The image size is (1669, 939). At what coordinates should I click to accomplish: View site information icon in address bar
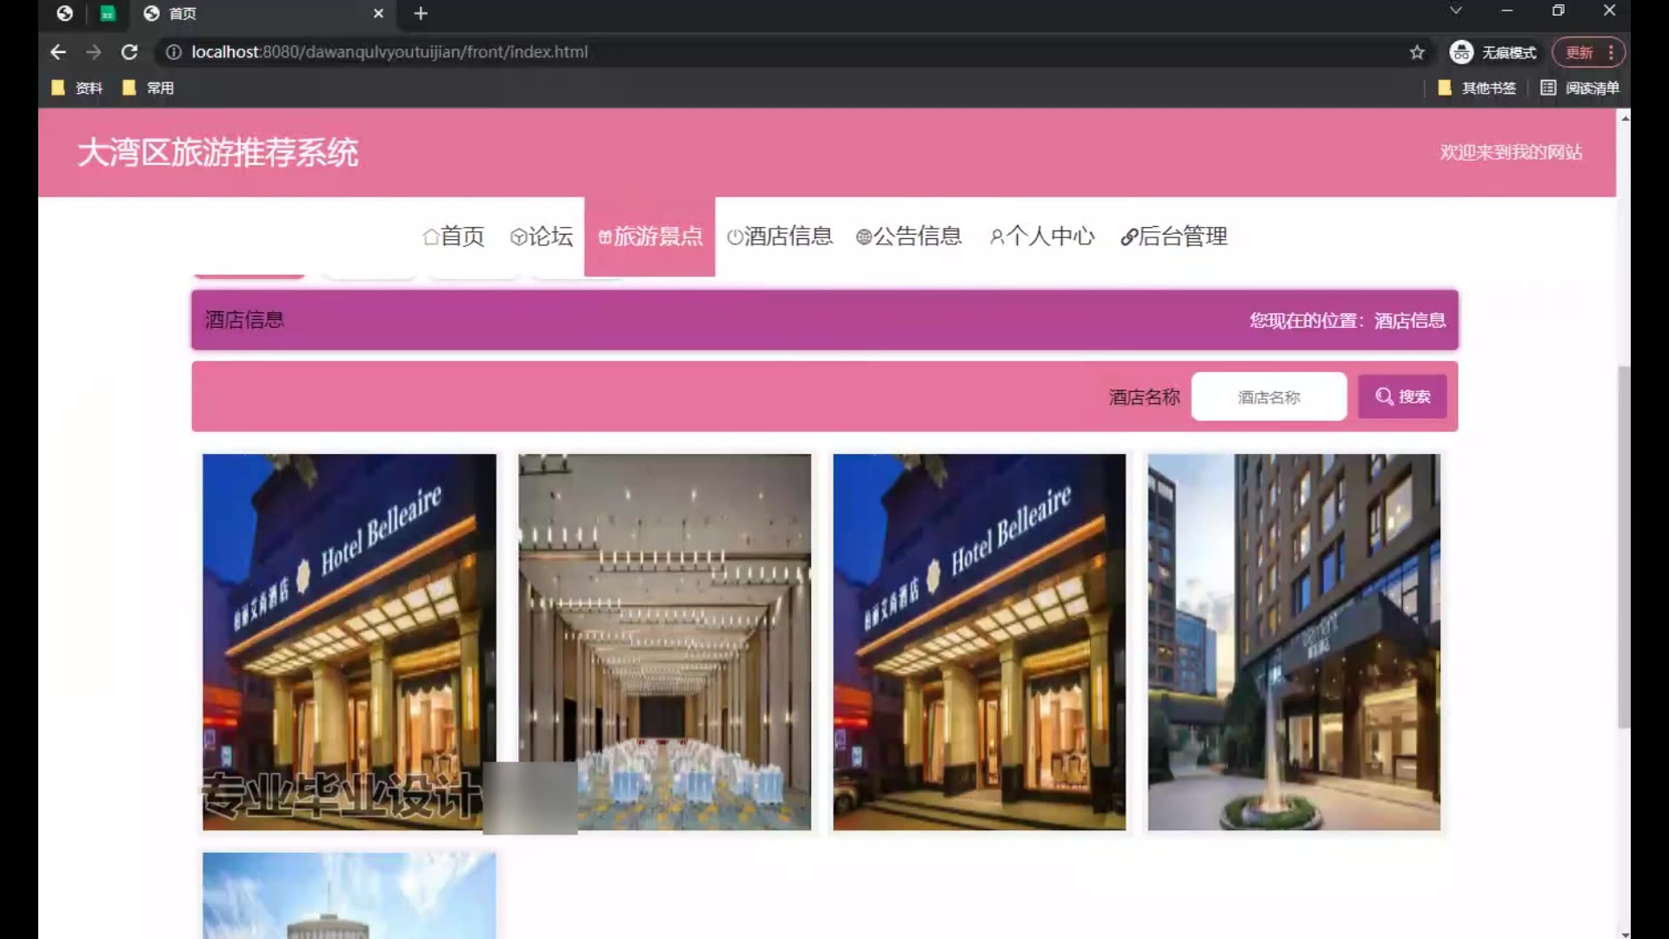(174, 52)
